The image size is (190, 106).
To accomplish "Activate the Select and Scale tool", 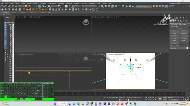I will click(46, 6).
